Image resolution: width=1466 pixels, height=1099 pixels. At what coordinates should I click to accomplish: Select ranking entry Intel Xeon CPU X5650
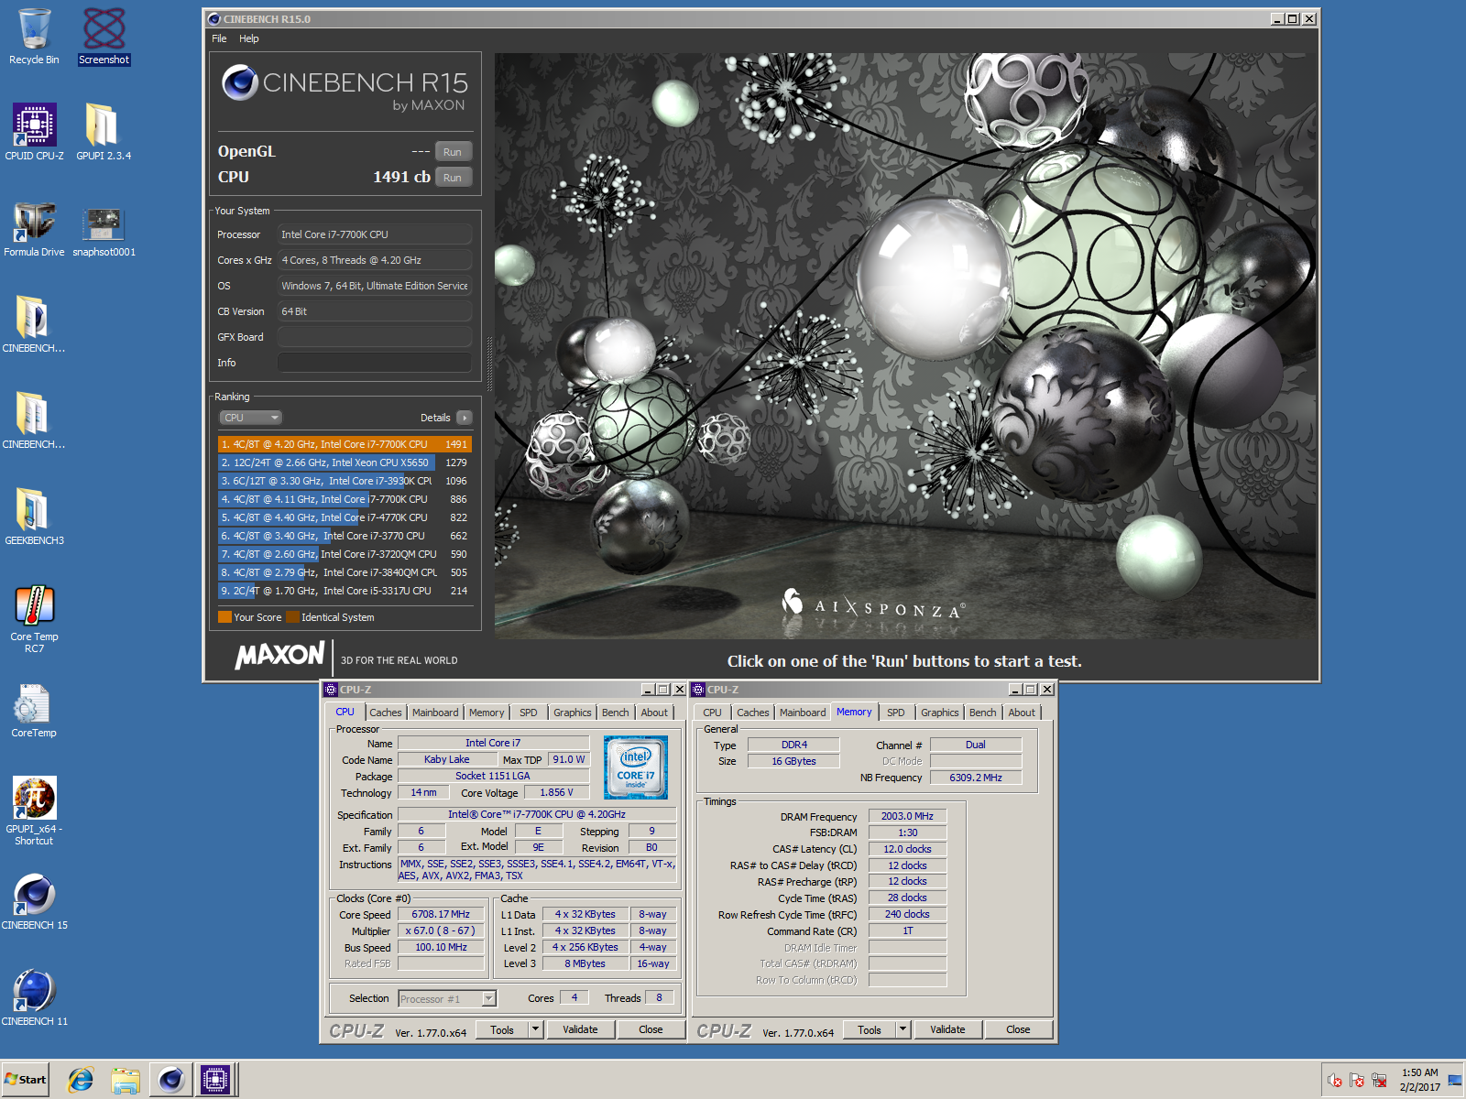[345, 462]
